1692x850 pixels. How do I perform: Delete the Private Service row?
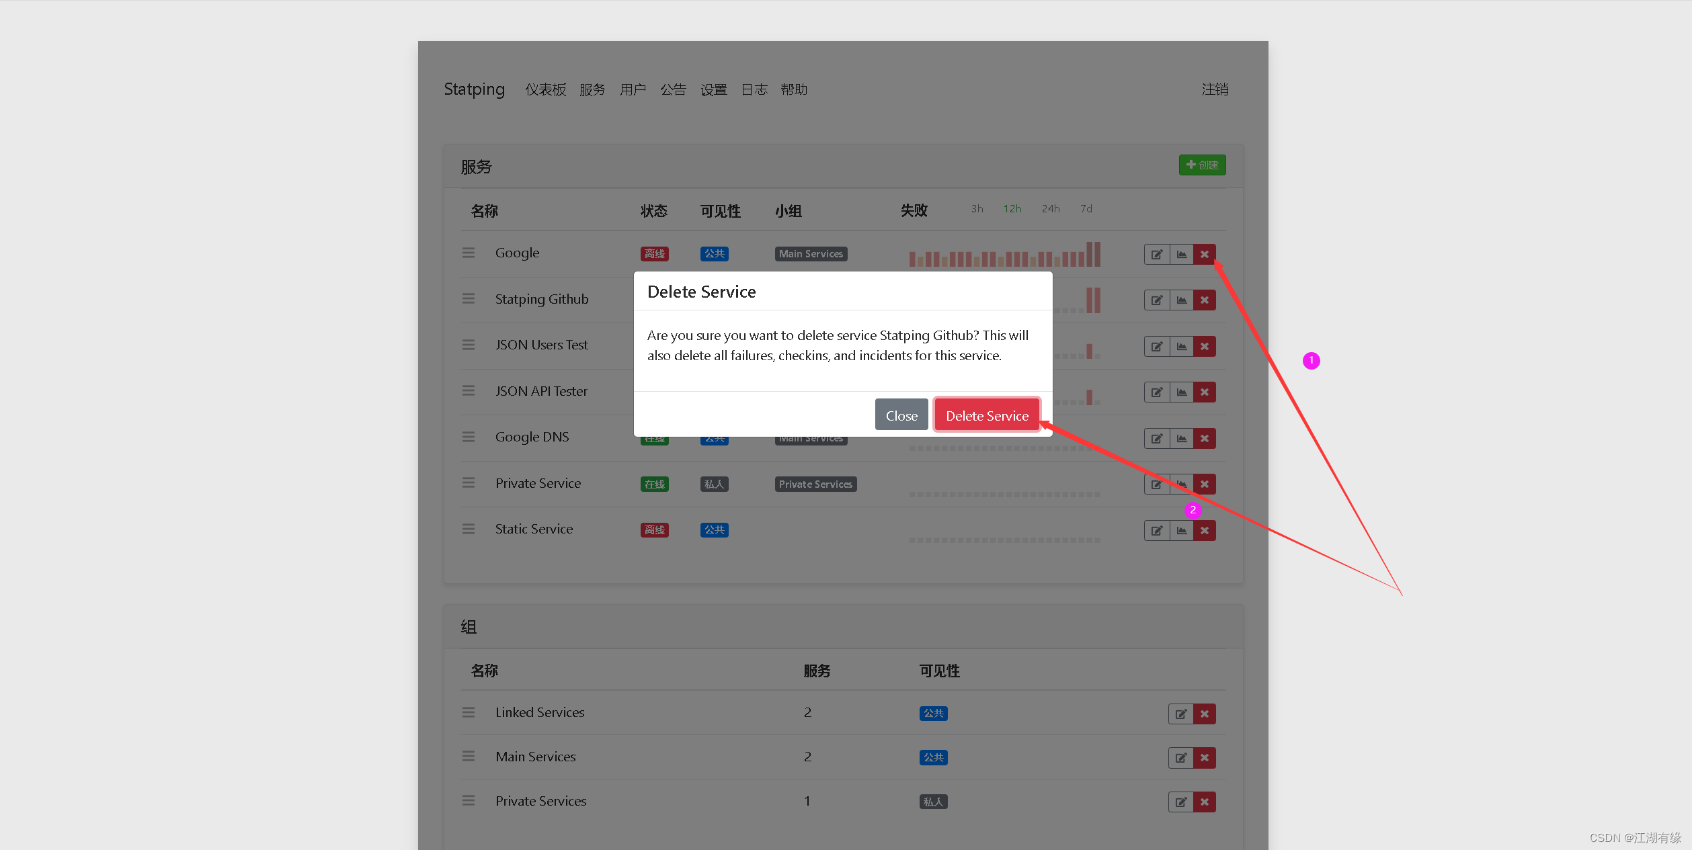pos(1205,484)
